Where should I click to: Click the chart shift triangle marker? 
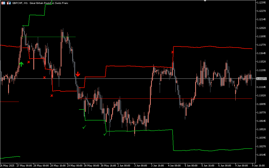tap(205, 1)
